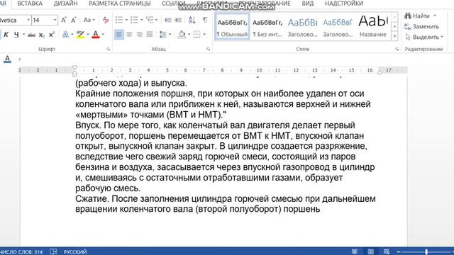Switch to Read Mode view in status bar
This screenshot has height=255, width=454.
[355, 251]
